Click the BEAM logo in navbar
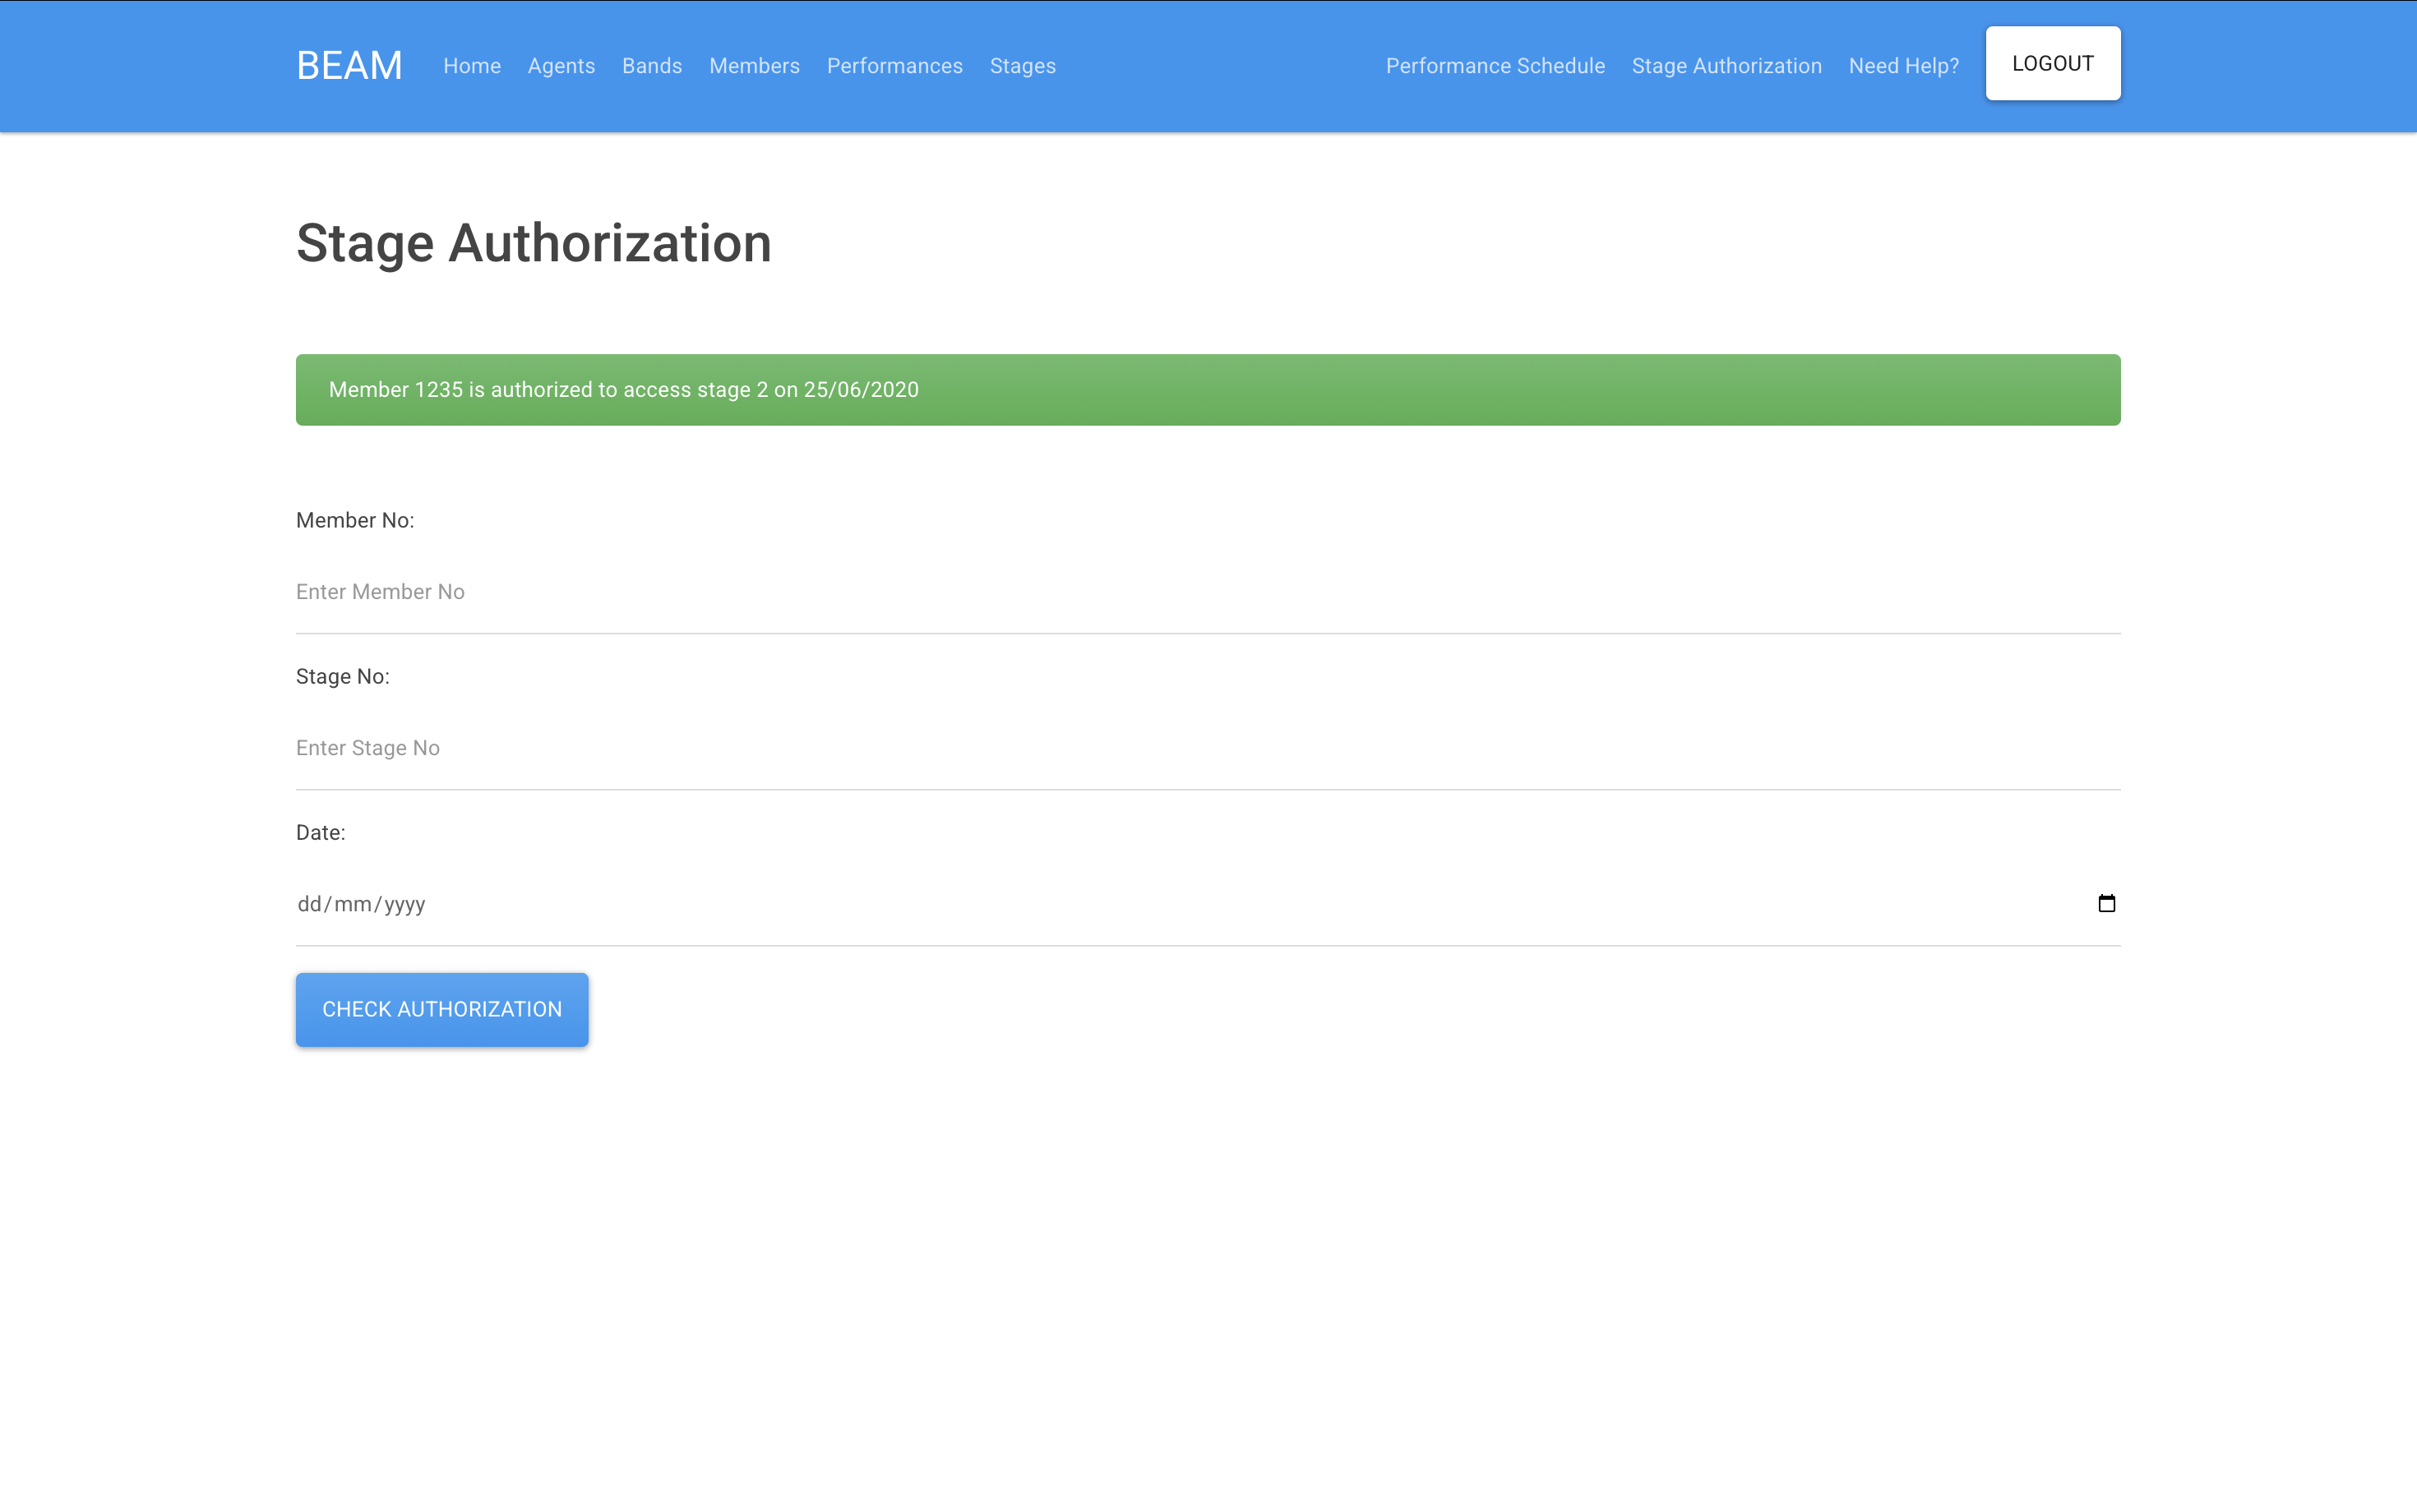2417x1512 pixels. (x=349, y=66)
